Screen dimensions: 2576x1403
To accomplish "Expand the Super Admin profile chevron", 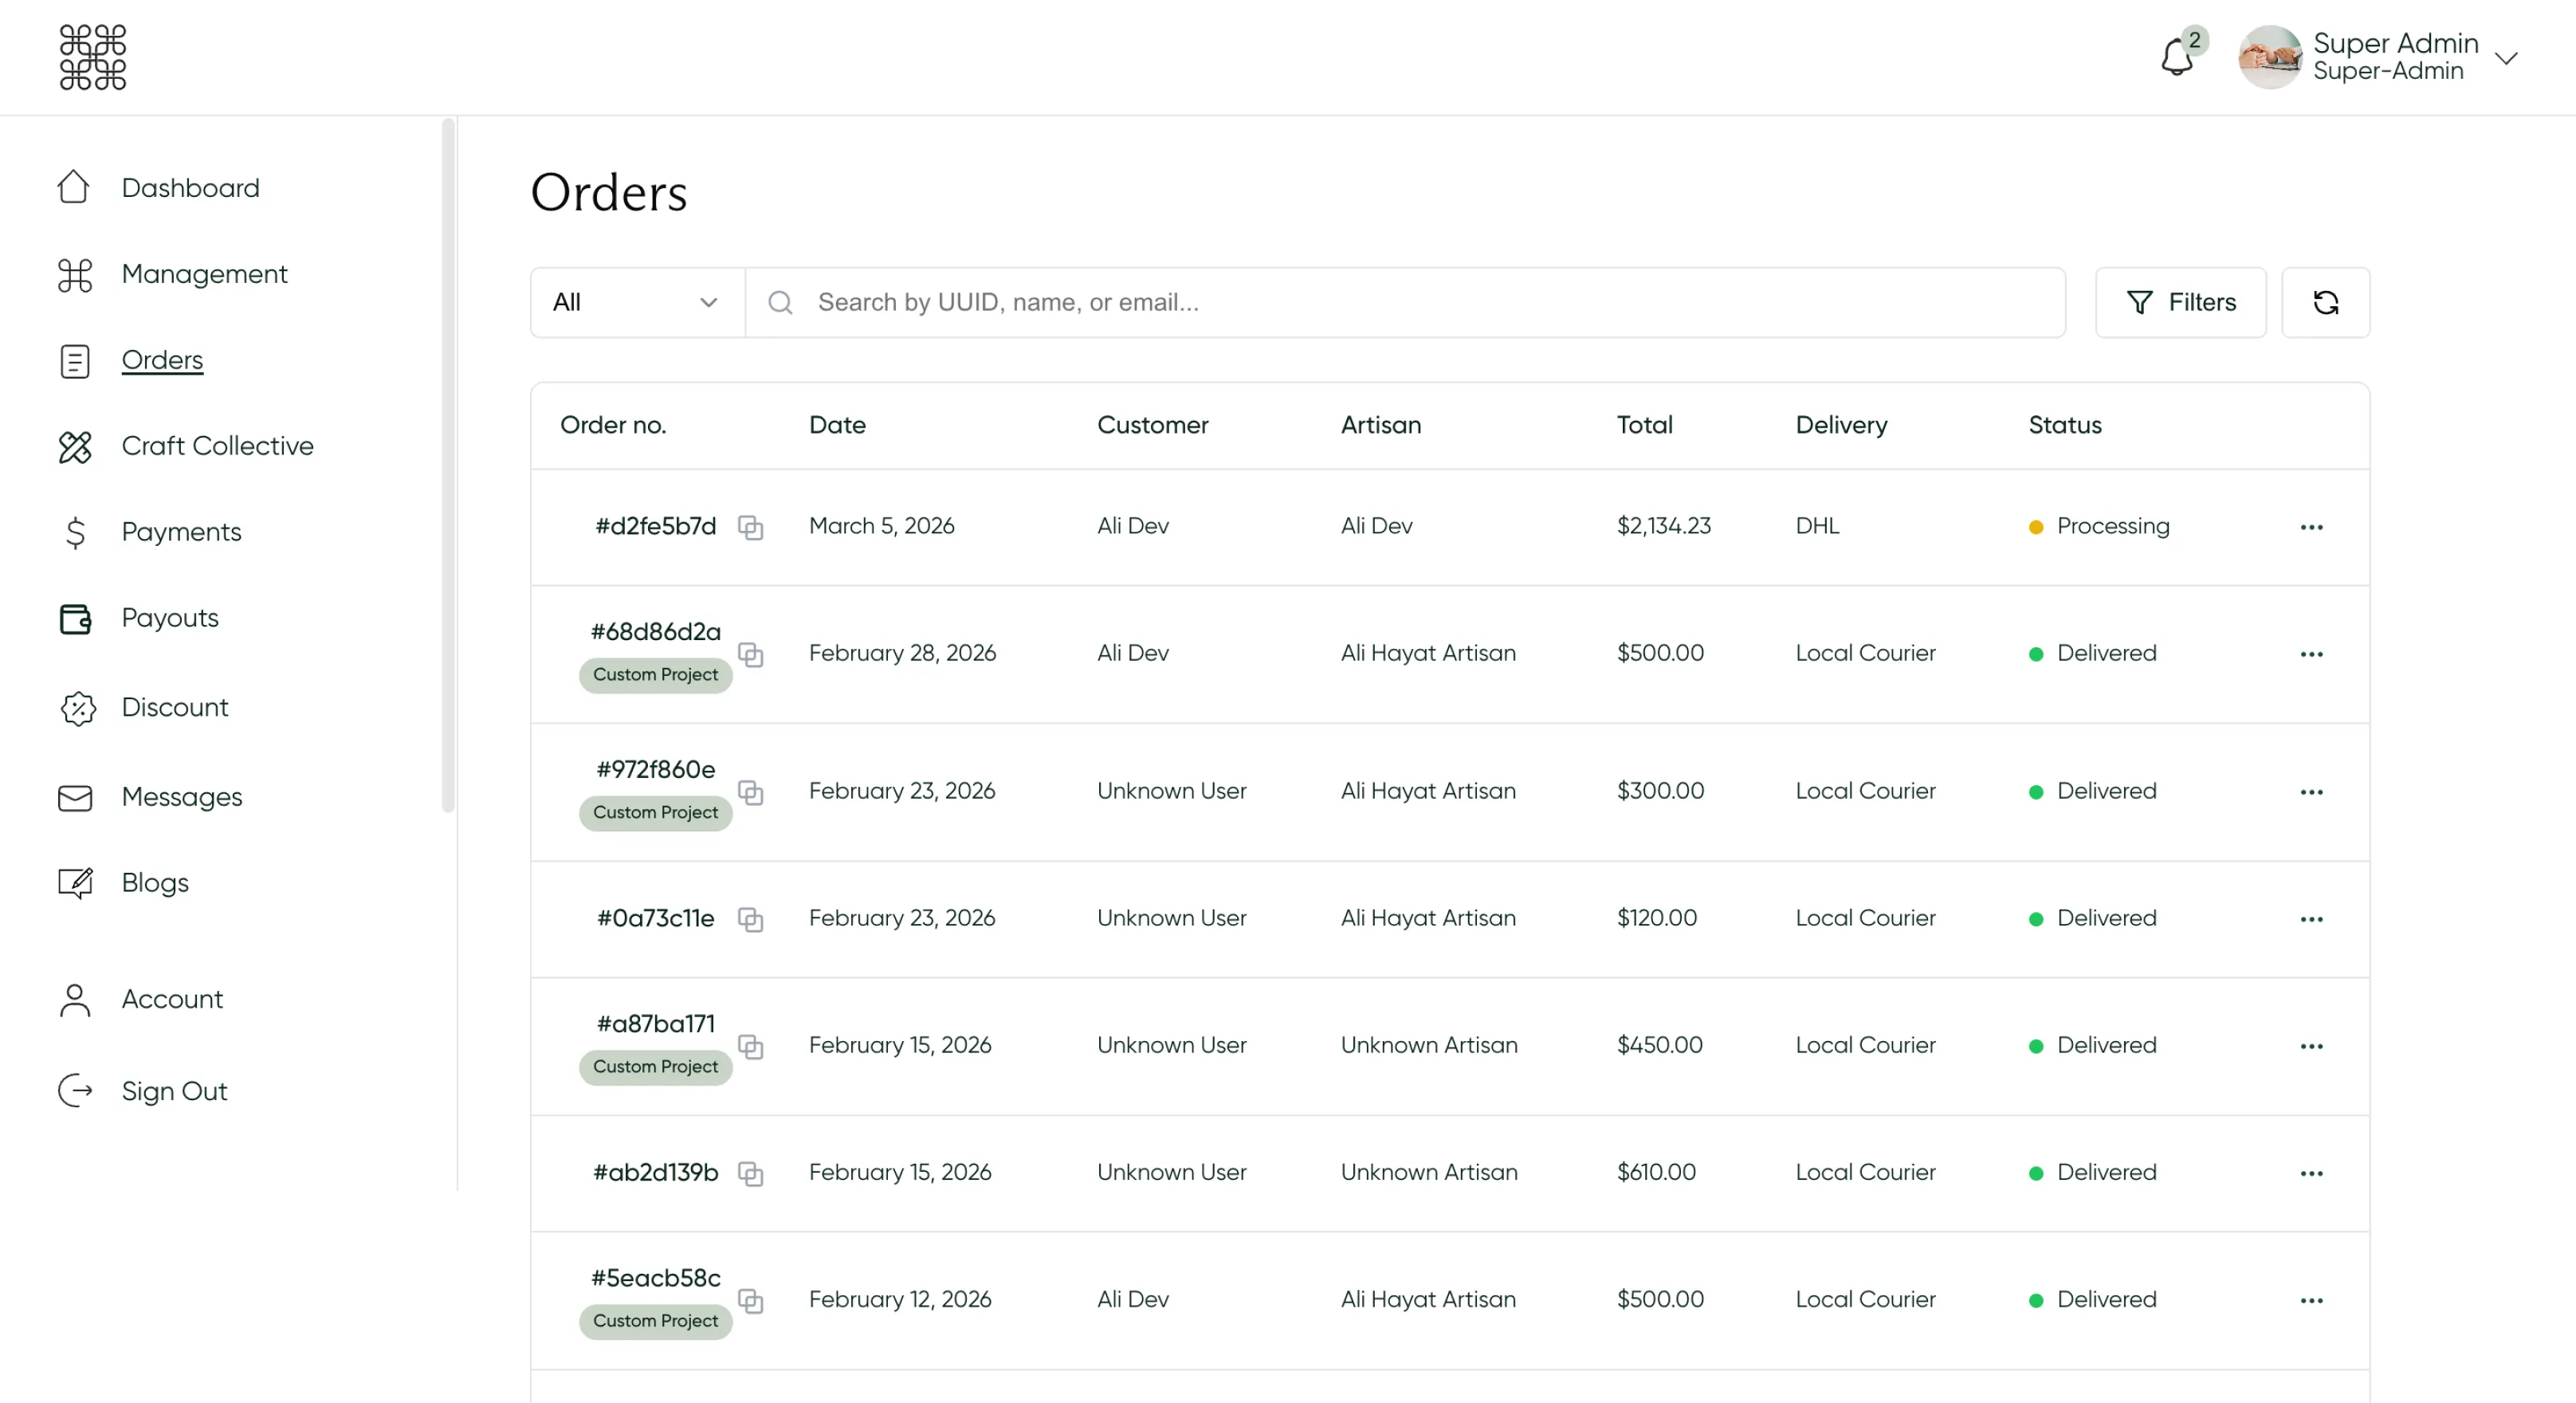I will (x=2505, y=58).
